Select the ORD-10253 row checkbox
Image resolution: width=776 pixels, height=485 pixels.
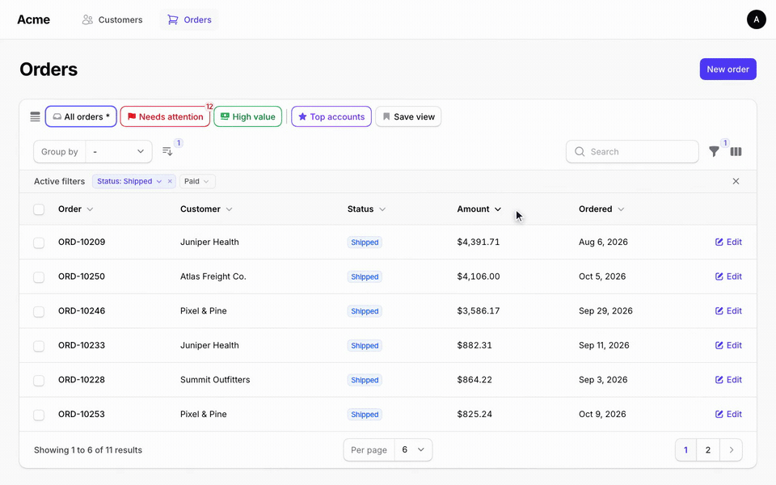coord(39,415)
